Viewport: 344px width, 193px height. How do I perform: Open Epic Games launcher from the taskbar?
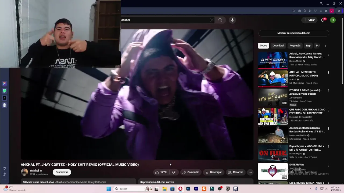228,189
